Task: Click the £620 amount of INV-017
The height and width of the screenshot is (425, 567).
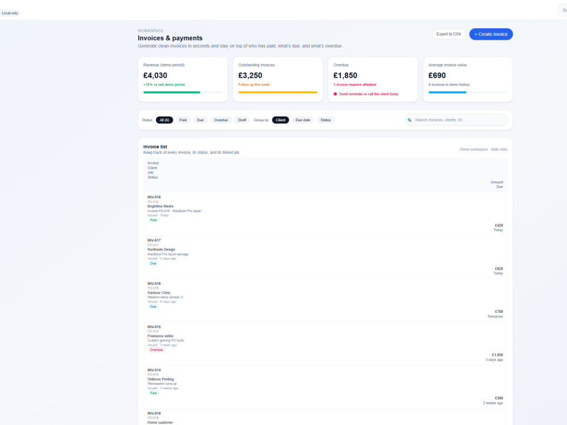Action: point(499,269)
